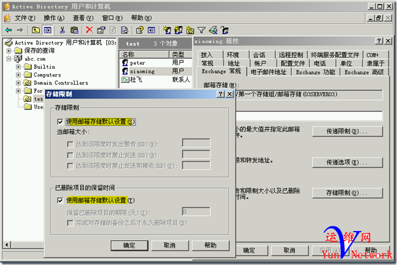This screenshot has width=397, height=265.
Task: Open the 文件(F) menu
Action: click(x=25, y=18)
